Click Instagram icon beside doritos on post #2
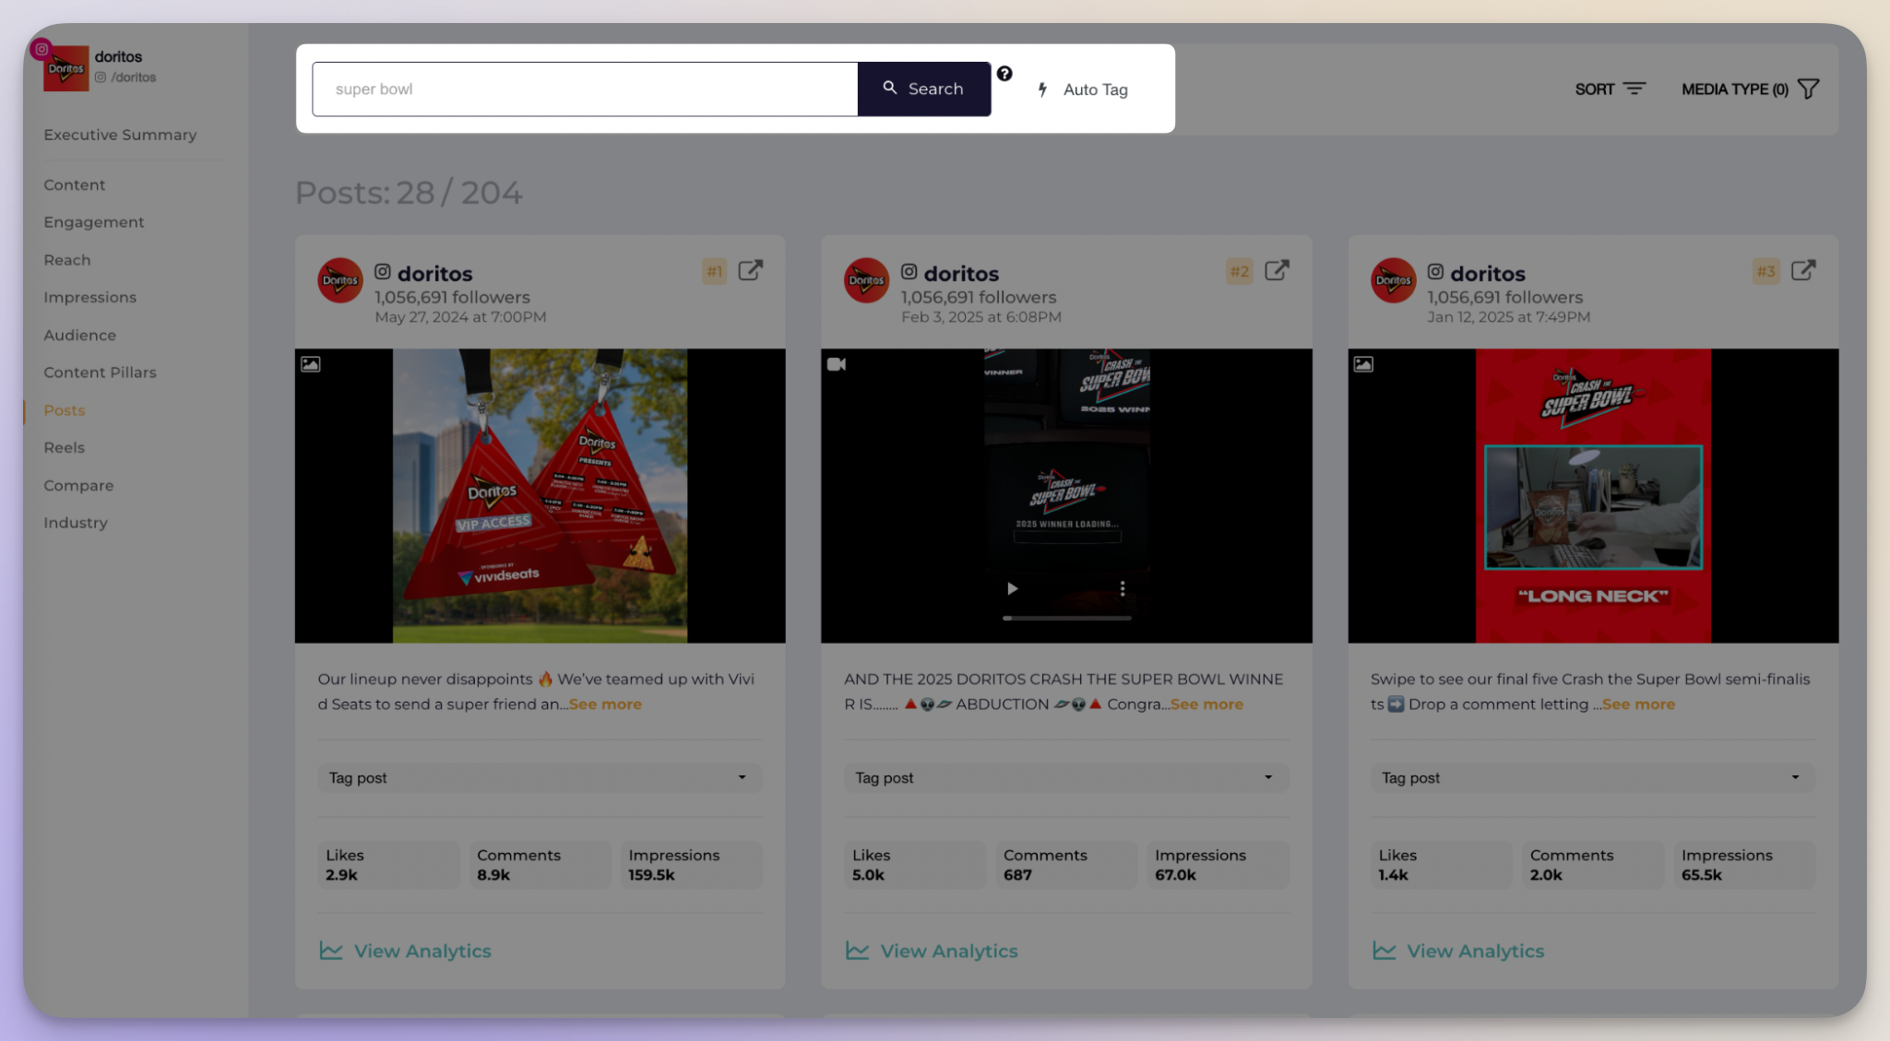 tap(909, 272)
